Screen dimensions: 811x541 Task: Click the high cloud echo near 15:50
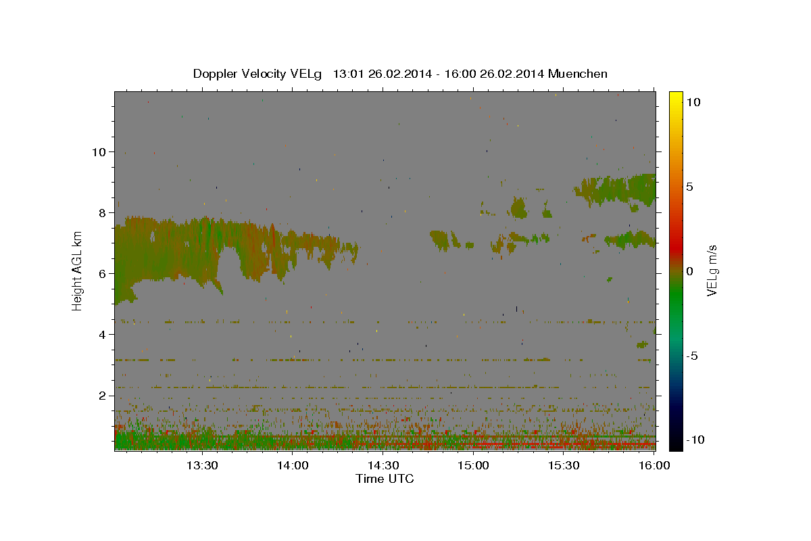[616, 190]
